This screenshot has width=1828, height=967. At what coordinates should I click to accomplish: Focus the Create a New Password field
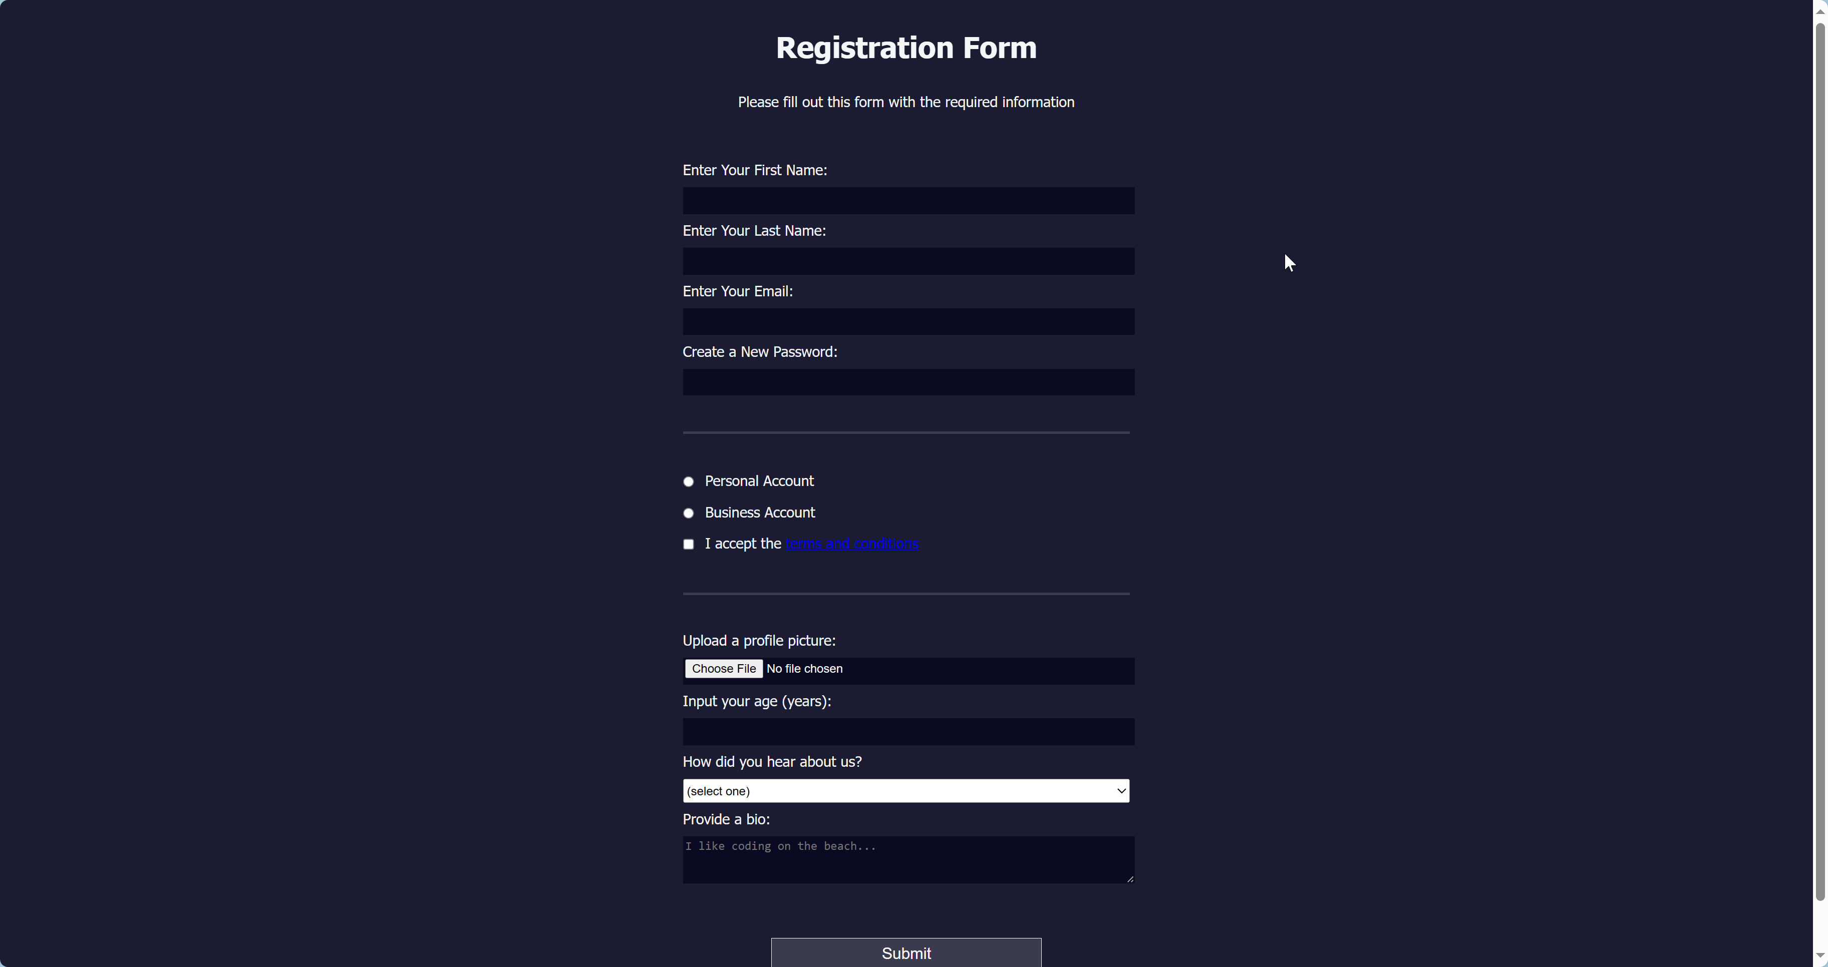click(907, 382)
